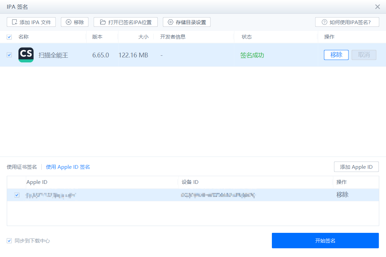Open 存储目录设置 storage settings
Screen dimensions: 386x257
187,22
